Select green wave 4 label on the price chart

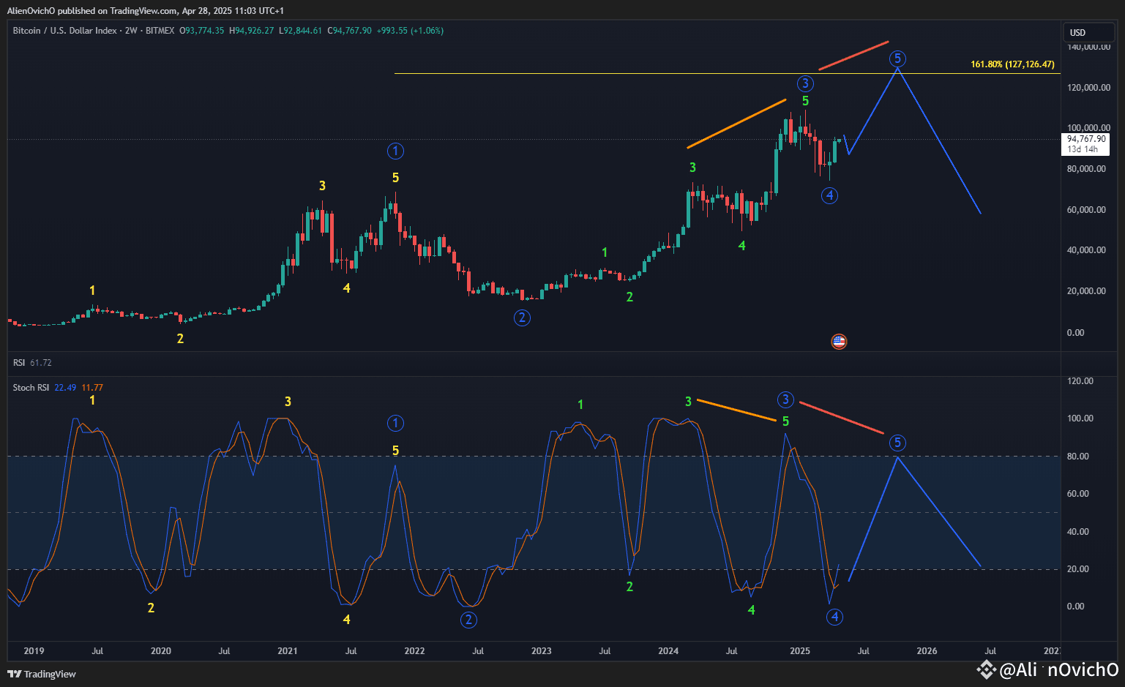point(741,246)
